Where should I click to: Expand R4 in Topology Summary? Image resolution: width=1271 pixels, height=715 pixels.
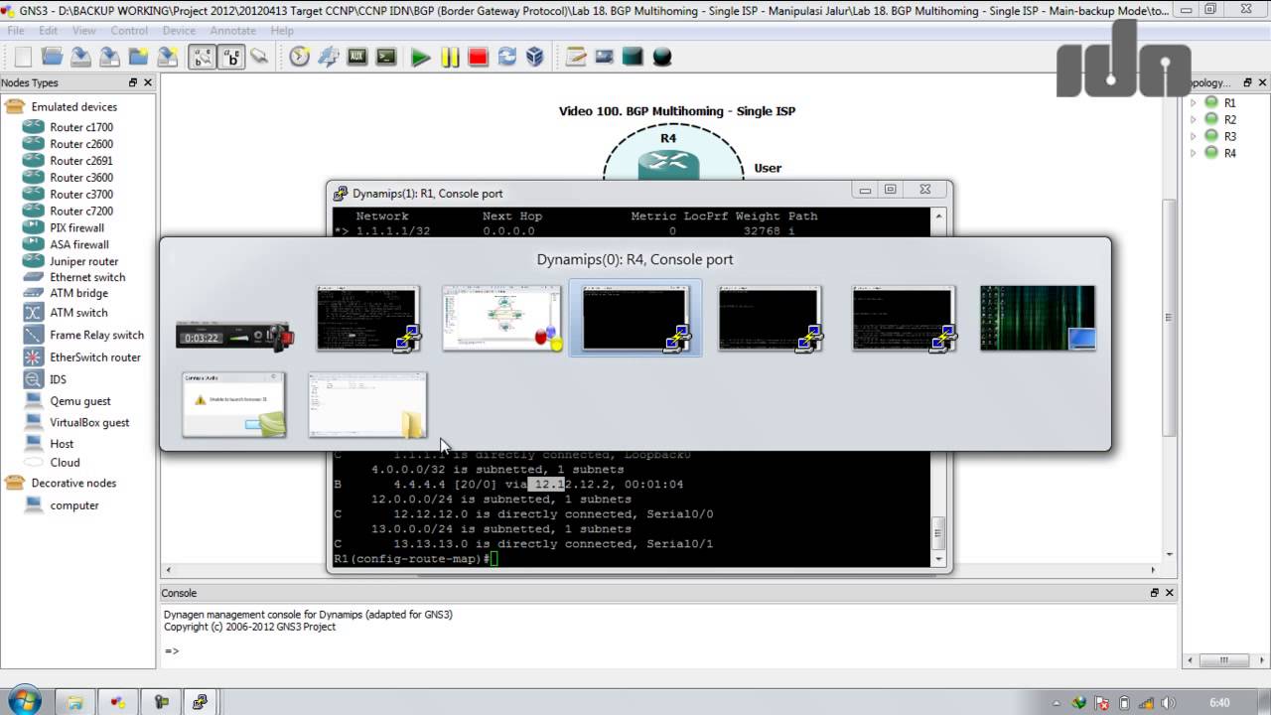[x=1194, y=153]
